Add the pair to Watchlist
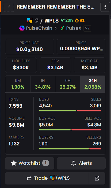The width and height of the screenshot is (111, 188). [30, 163]
